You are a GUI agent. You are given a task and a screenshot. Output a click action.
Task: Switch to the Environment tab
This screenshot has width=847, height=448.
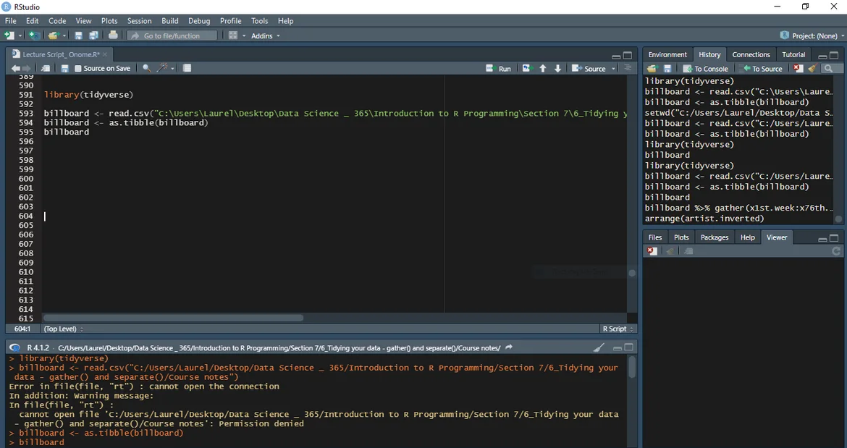tap(667, 54)
